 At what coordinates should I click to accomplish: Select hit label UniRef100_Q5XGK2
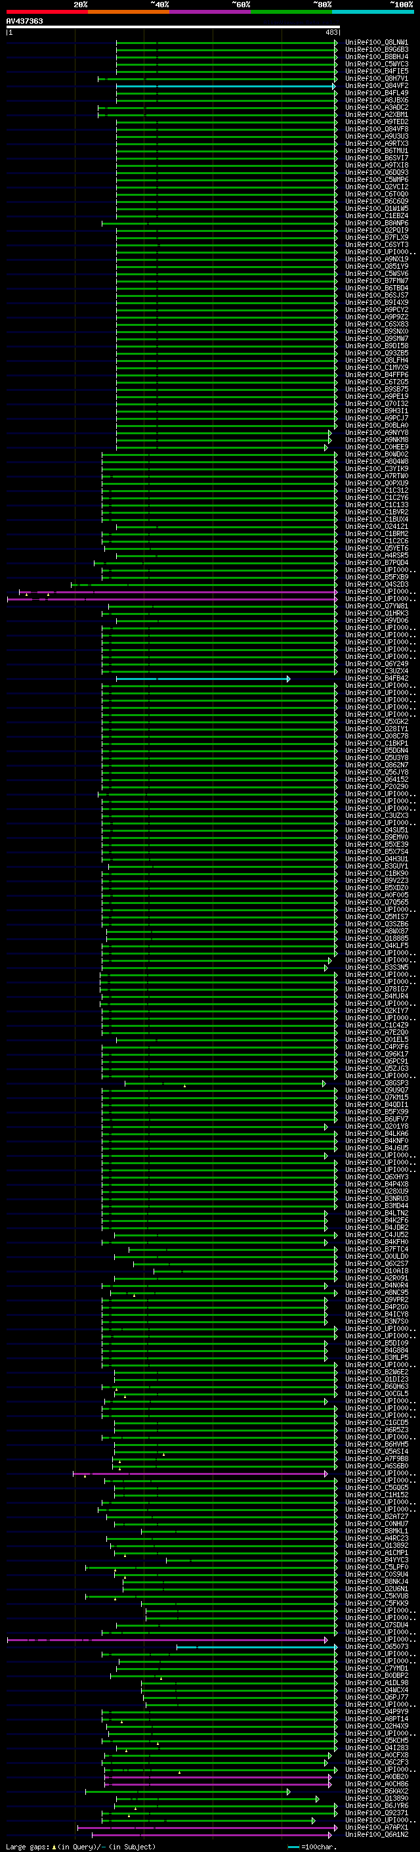coord(377,722)
